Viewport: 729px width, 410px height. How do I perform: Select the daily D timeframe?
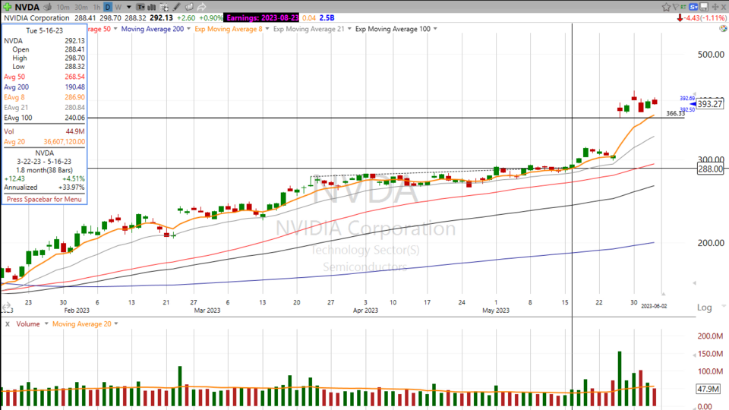[x=108, y=7]
